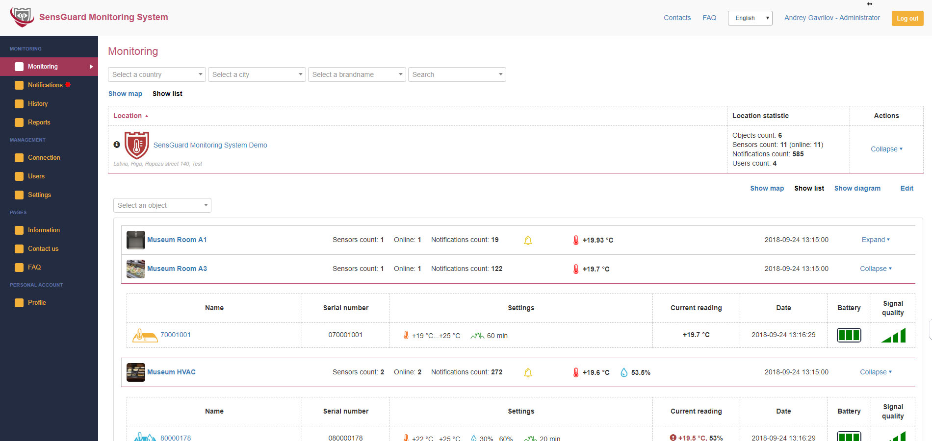
Task: Expand details for Museum Room A1
Action: point(875,240)
